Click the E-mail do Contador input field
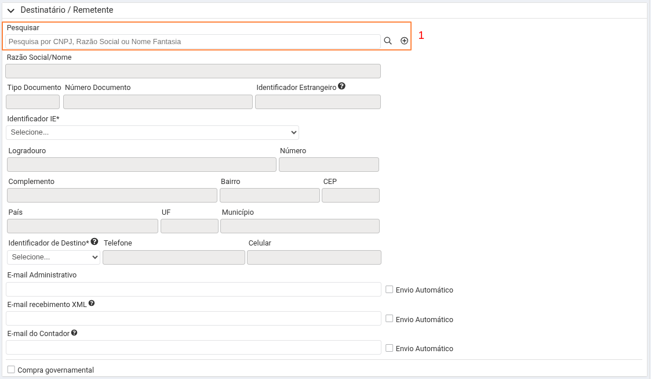Image resolution: width=651 pixels, height=379 pixels. point(193,347)
